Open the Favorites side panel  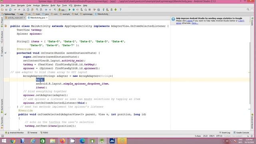(2, 122)
